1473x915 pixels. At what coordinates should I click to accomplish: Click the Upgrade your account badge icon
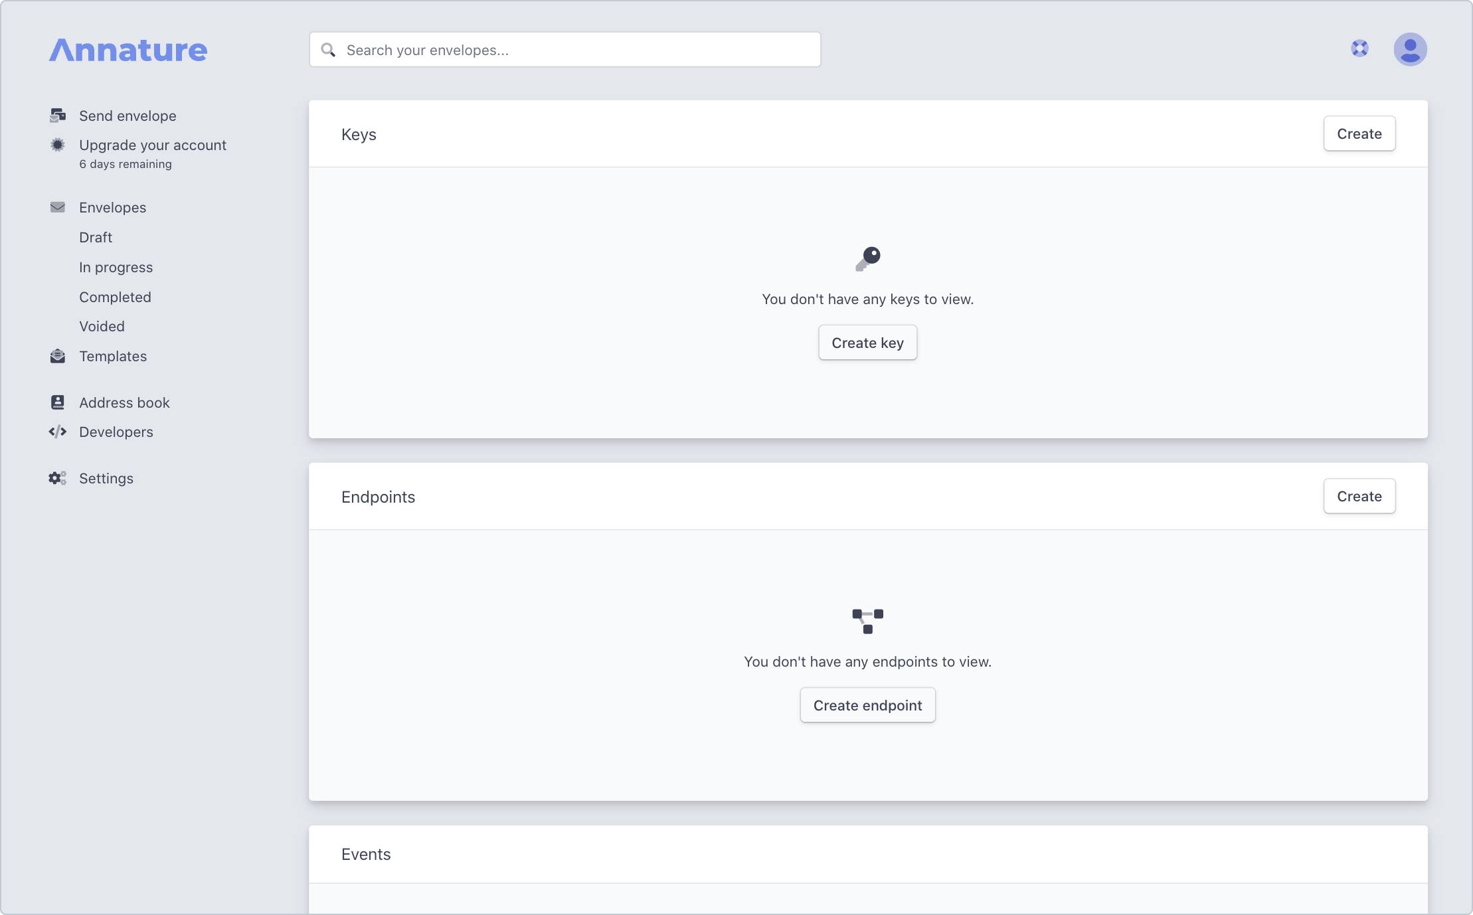(58, 145)
